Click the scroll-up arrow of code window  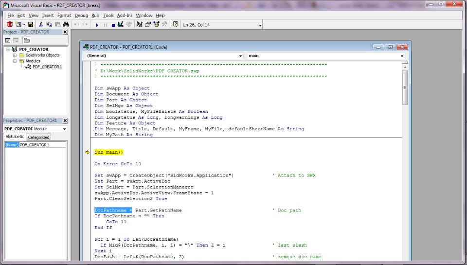click(x=405, y=68)
